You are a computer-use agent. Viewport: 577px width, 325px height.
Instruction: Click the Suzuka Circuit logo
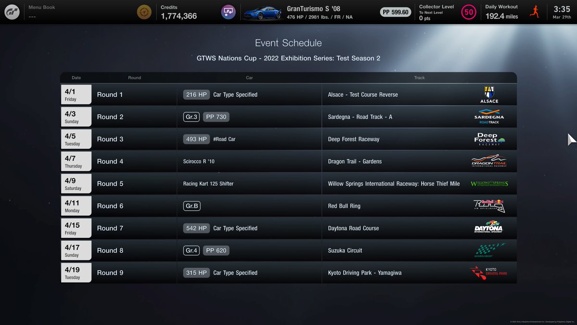[x=489, y=250]
